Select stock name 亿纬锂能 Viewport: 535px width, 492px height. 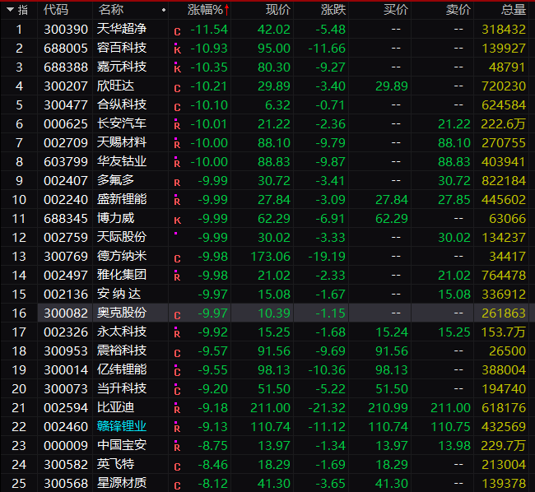[122, 369]
